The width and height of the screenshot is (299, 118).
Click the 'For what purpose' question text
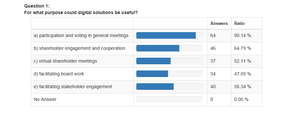point(81,13)
